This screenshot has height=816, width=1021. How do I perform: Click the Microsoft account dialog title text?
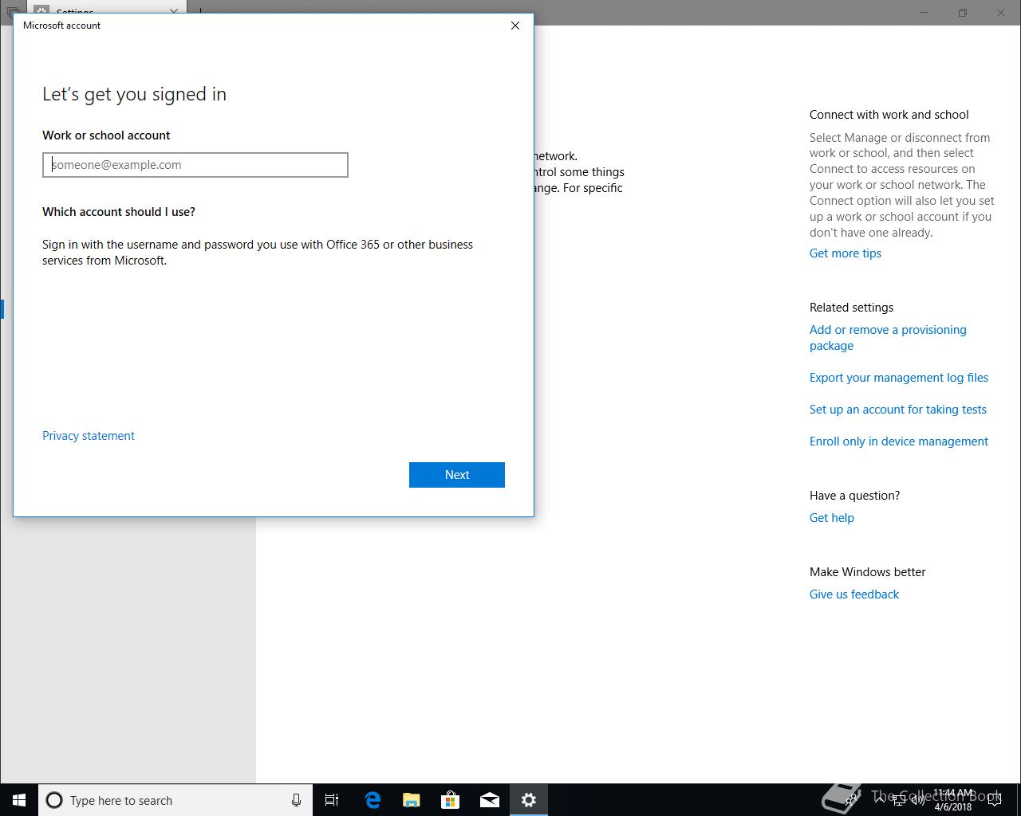[61, 25]
